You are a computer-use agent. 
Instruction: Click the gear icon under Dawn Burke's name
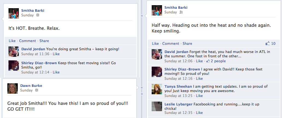tap(37, 90)
